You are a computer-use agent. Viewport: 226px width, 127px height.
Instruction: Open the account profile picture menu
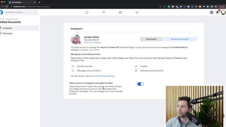pos(223,12)
